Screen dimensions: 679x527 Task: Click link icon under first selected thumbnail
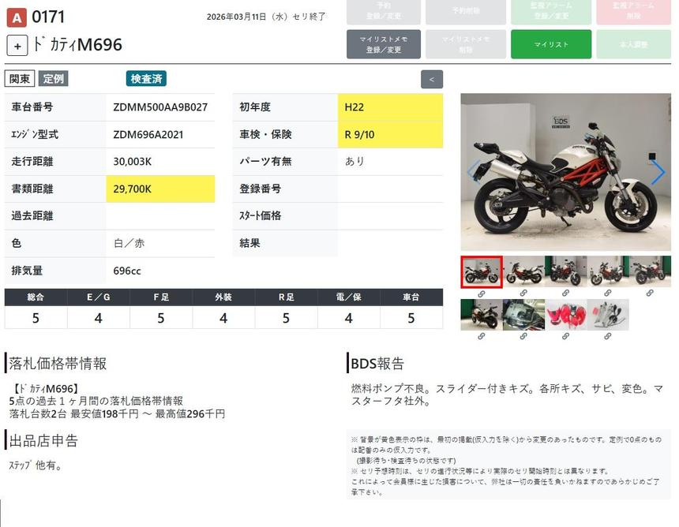pyautogui.click(x=481, y=293)
